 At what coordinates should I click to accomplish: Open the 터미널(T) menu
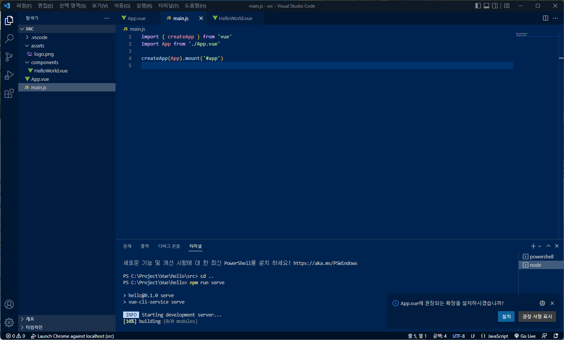click(168, 6)
